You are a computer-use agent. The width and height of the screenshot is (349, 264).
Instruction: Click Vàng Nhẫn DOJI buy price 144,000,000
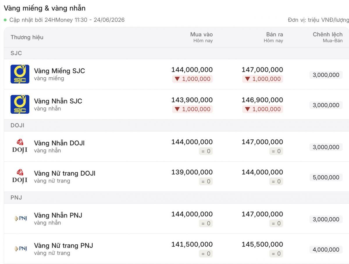(192, 142)
